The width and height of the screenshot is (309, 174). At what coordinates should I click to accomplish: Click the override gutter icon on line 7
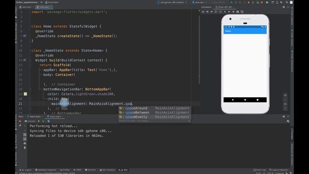[x=25, y=36]
